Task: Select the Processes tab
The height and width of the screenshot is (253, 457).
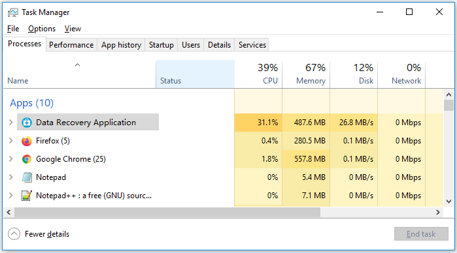Action: [x=24, y=44]
